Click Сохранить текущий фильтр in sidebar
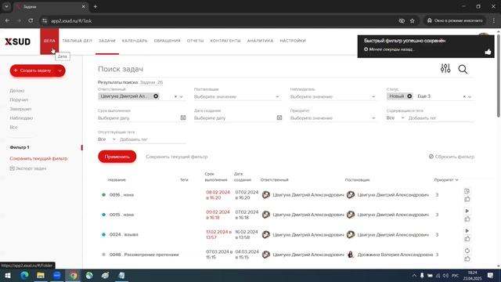Image resolution: width=501 pixels, height=282 pixels. coord(38,158)
